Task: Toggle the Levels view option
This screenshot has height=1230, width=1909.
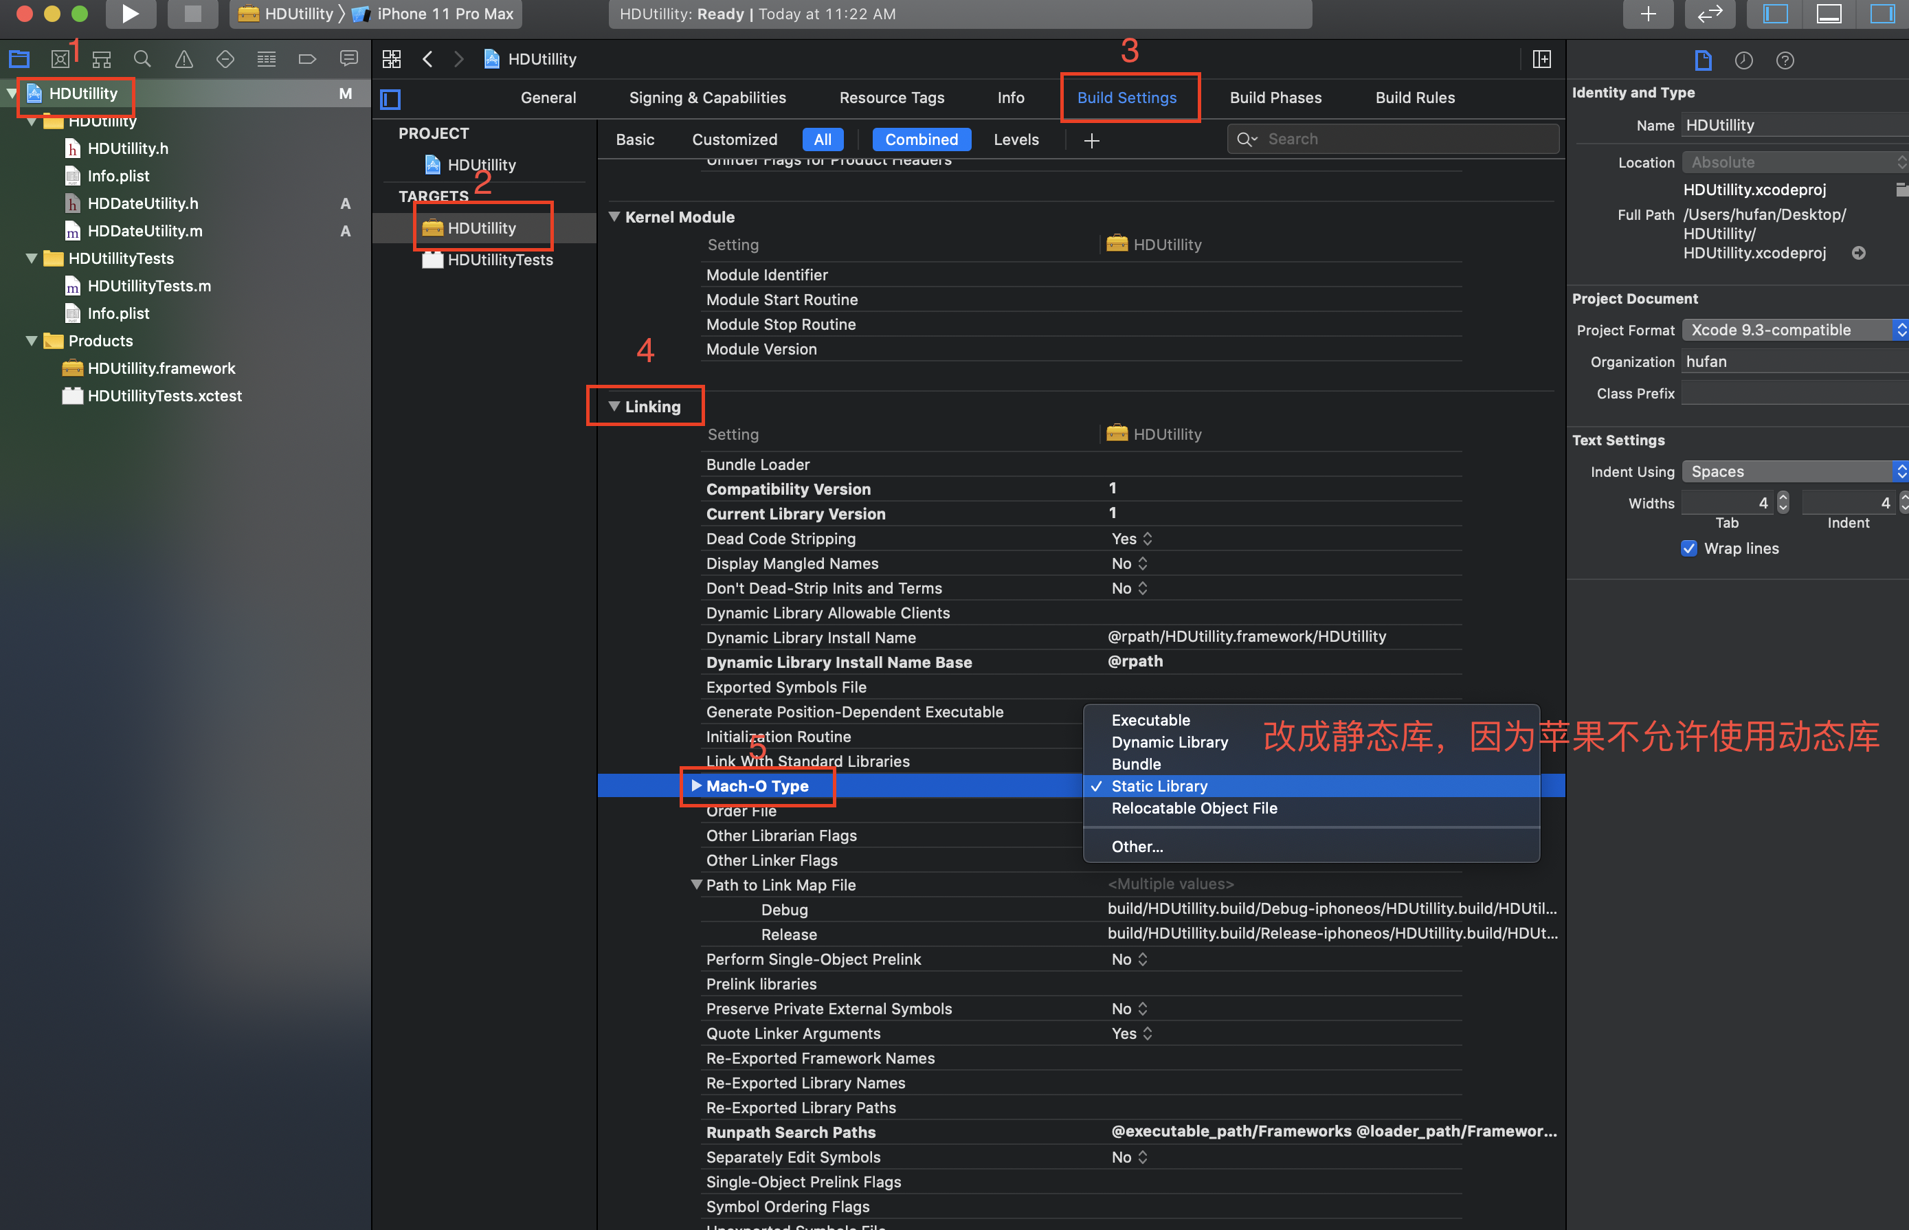Action: pyautogui.click(x=1015, y=139)
